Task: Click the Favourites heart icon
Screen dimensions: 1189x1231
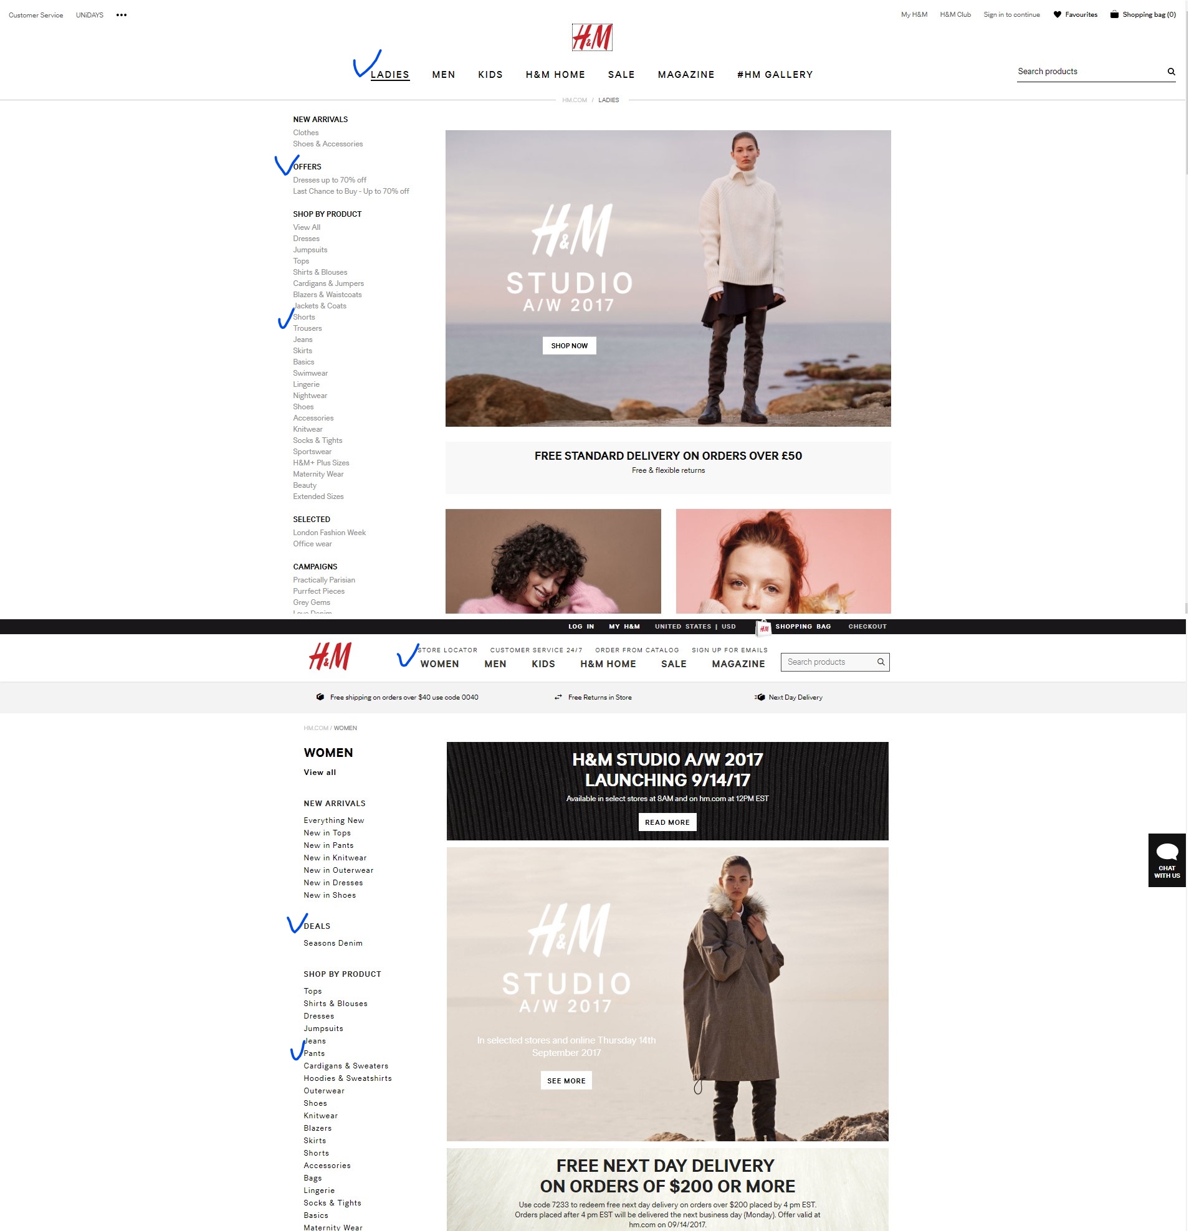Action: click(x=1057, y=14)
